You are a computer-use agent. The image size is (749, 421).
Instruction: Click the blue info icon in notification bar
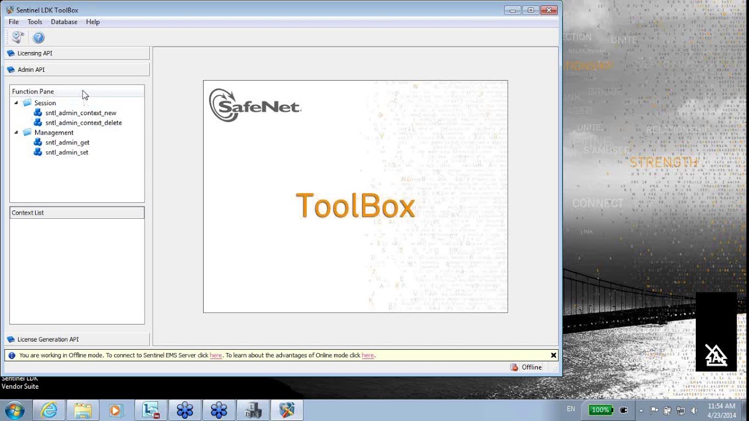coord(12,356)
